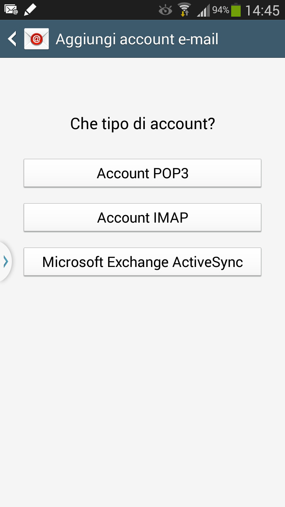Choose Account POP3
This screenshot has height=507, width=285.
coord(142,173)
